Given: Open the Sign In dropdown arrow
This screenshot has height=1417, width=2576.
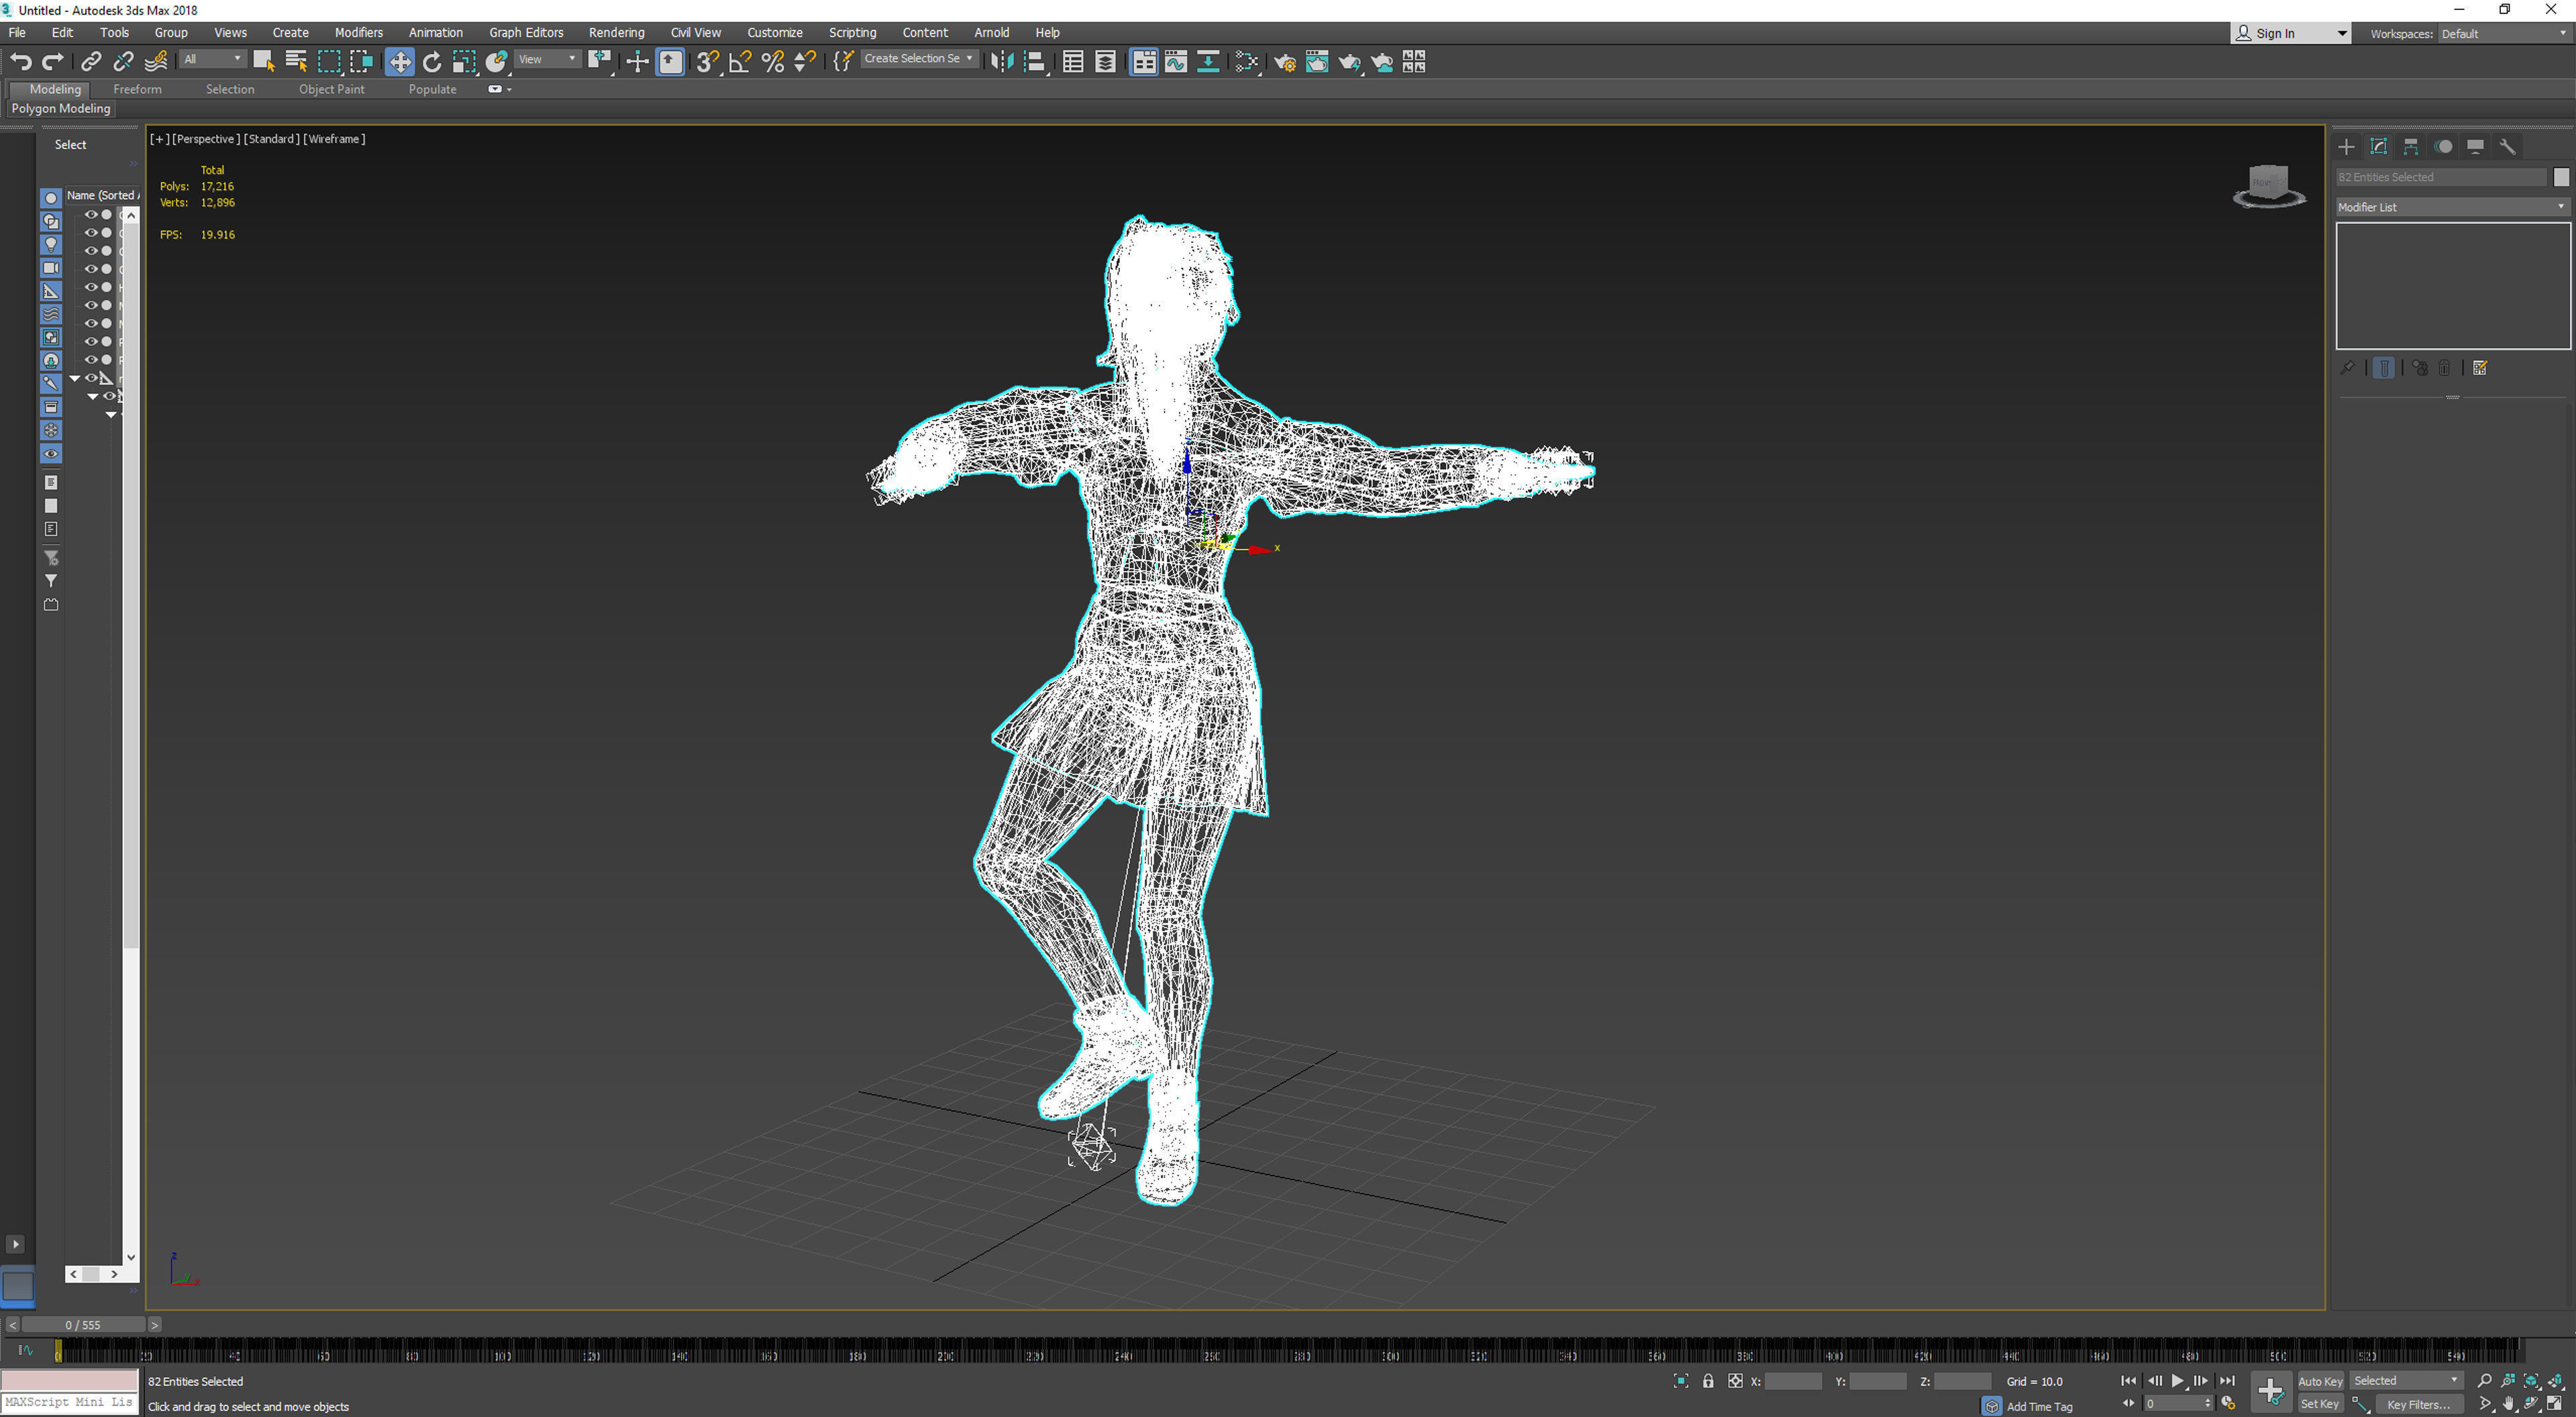Looking at the screenshot, I should point(2341,34).
